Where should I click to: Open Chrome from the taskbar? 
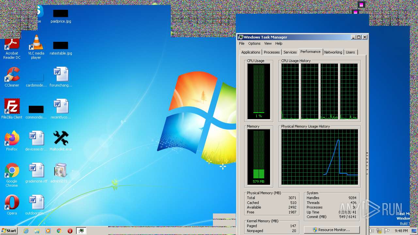[59, 231]
